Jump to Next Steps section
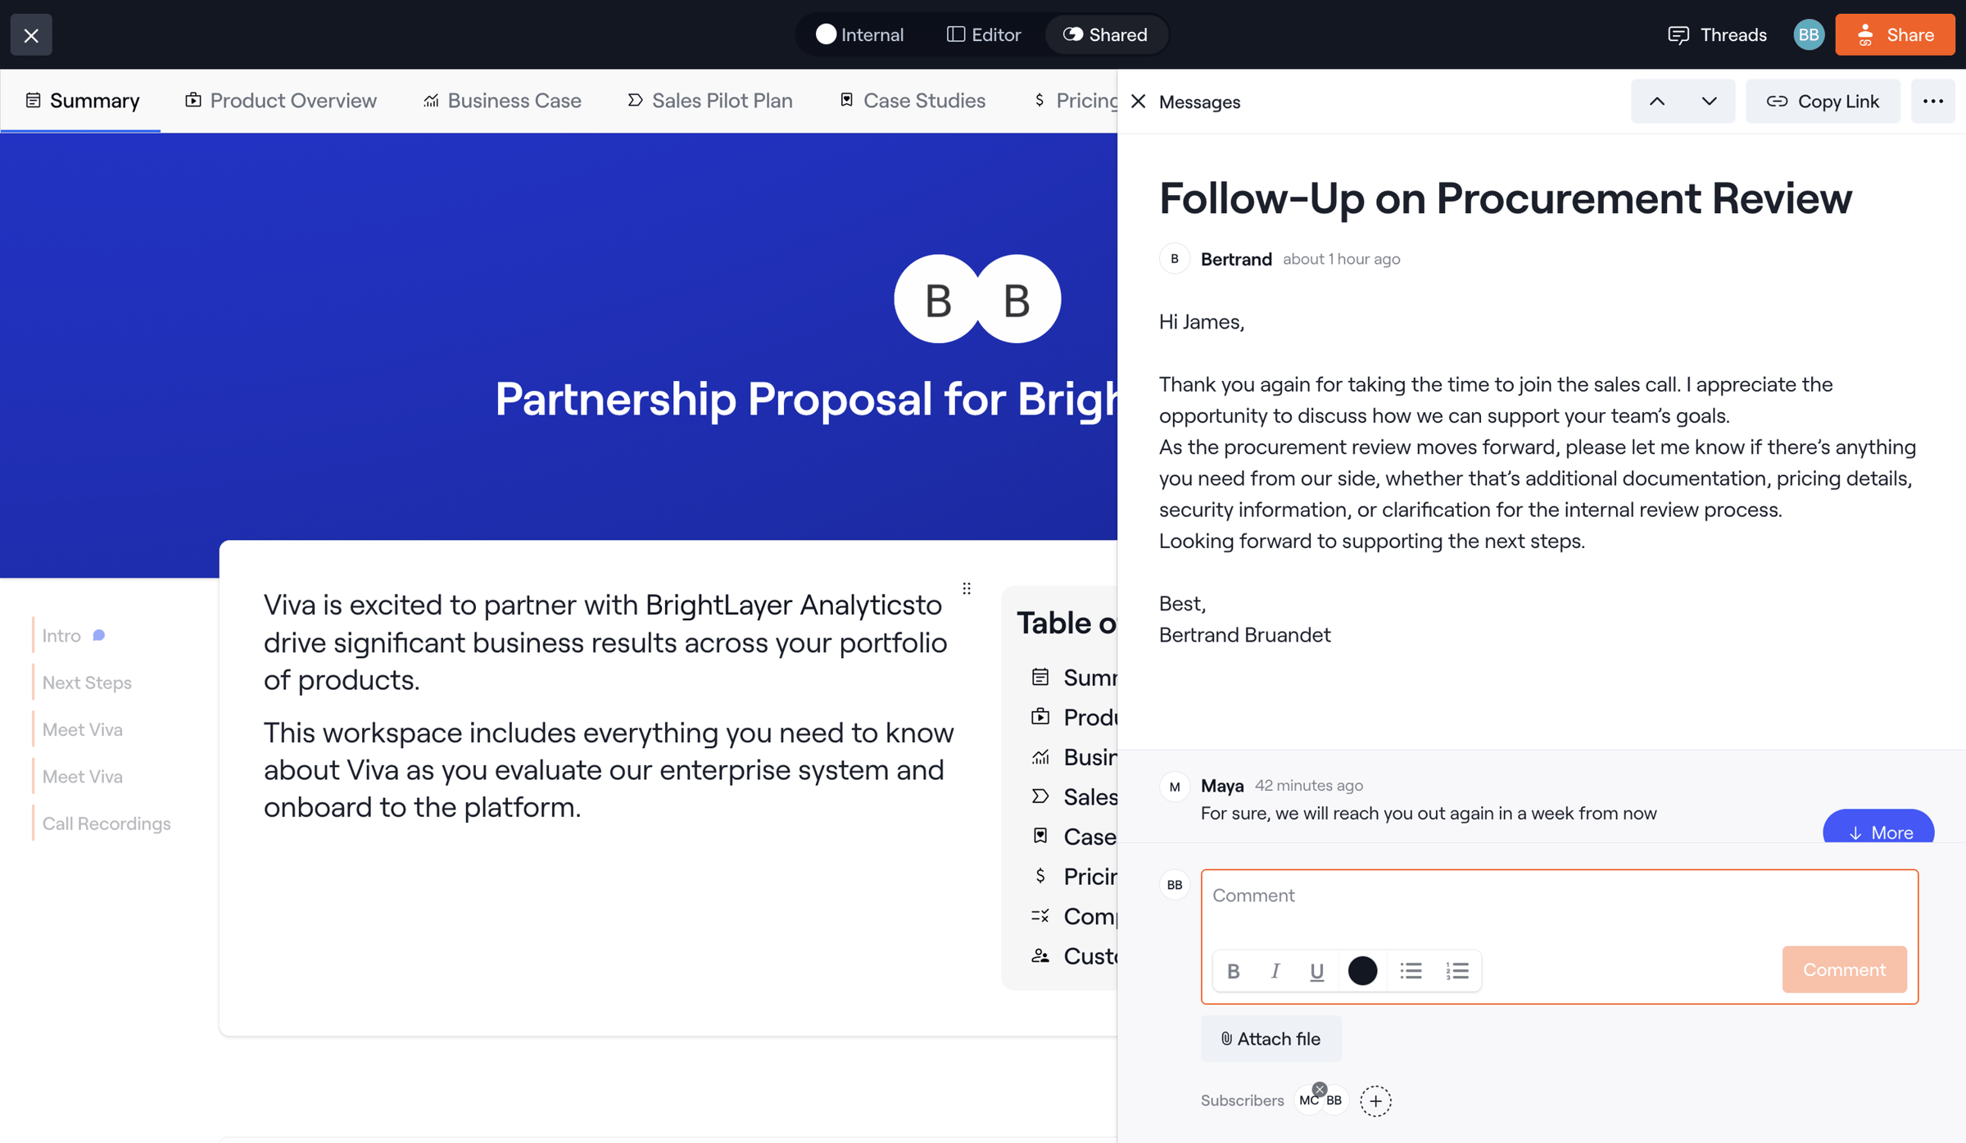Screen dimensions: 1966x1143 coord(87,683)
